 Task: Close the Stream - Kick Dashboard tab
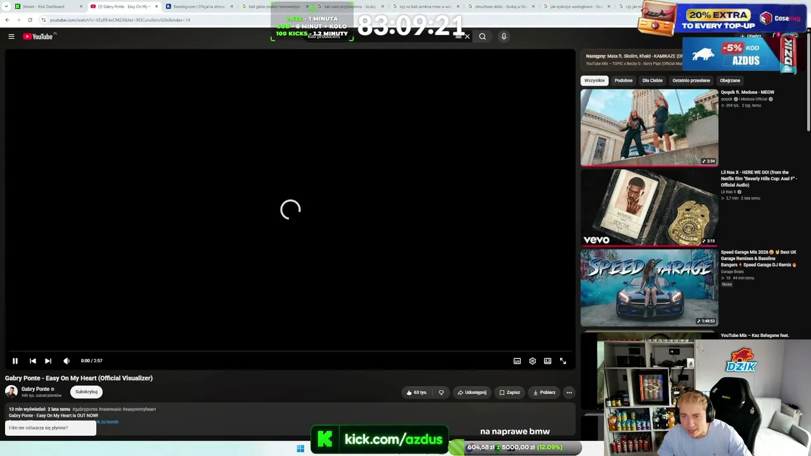click(x=81, y=7)
